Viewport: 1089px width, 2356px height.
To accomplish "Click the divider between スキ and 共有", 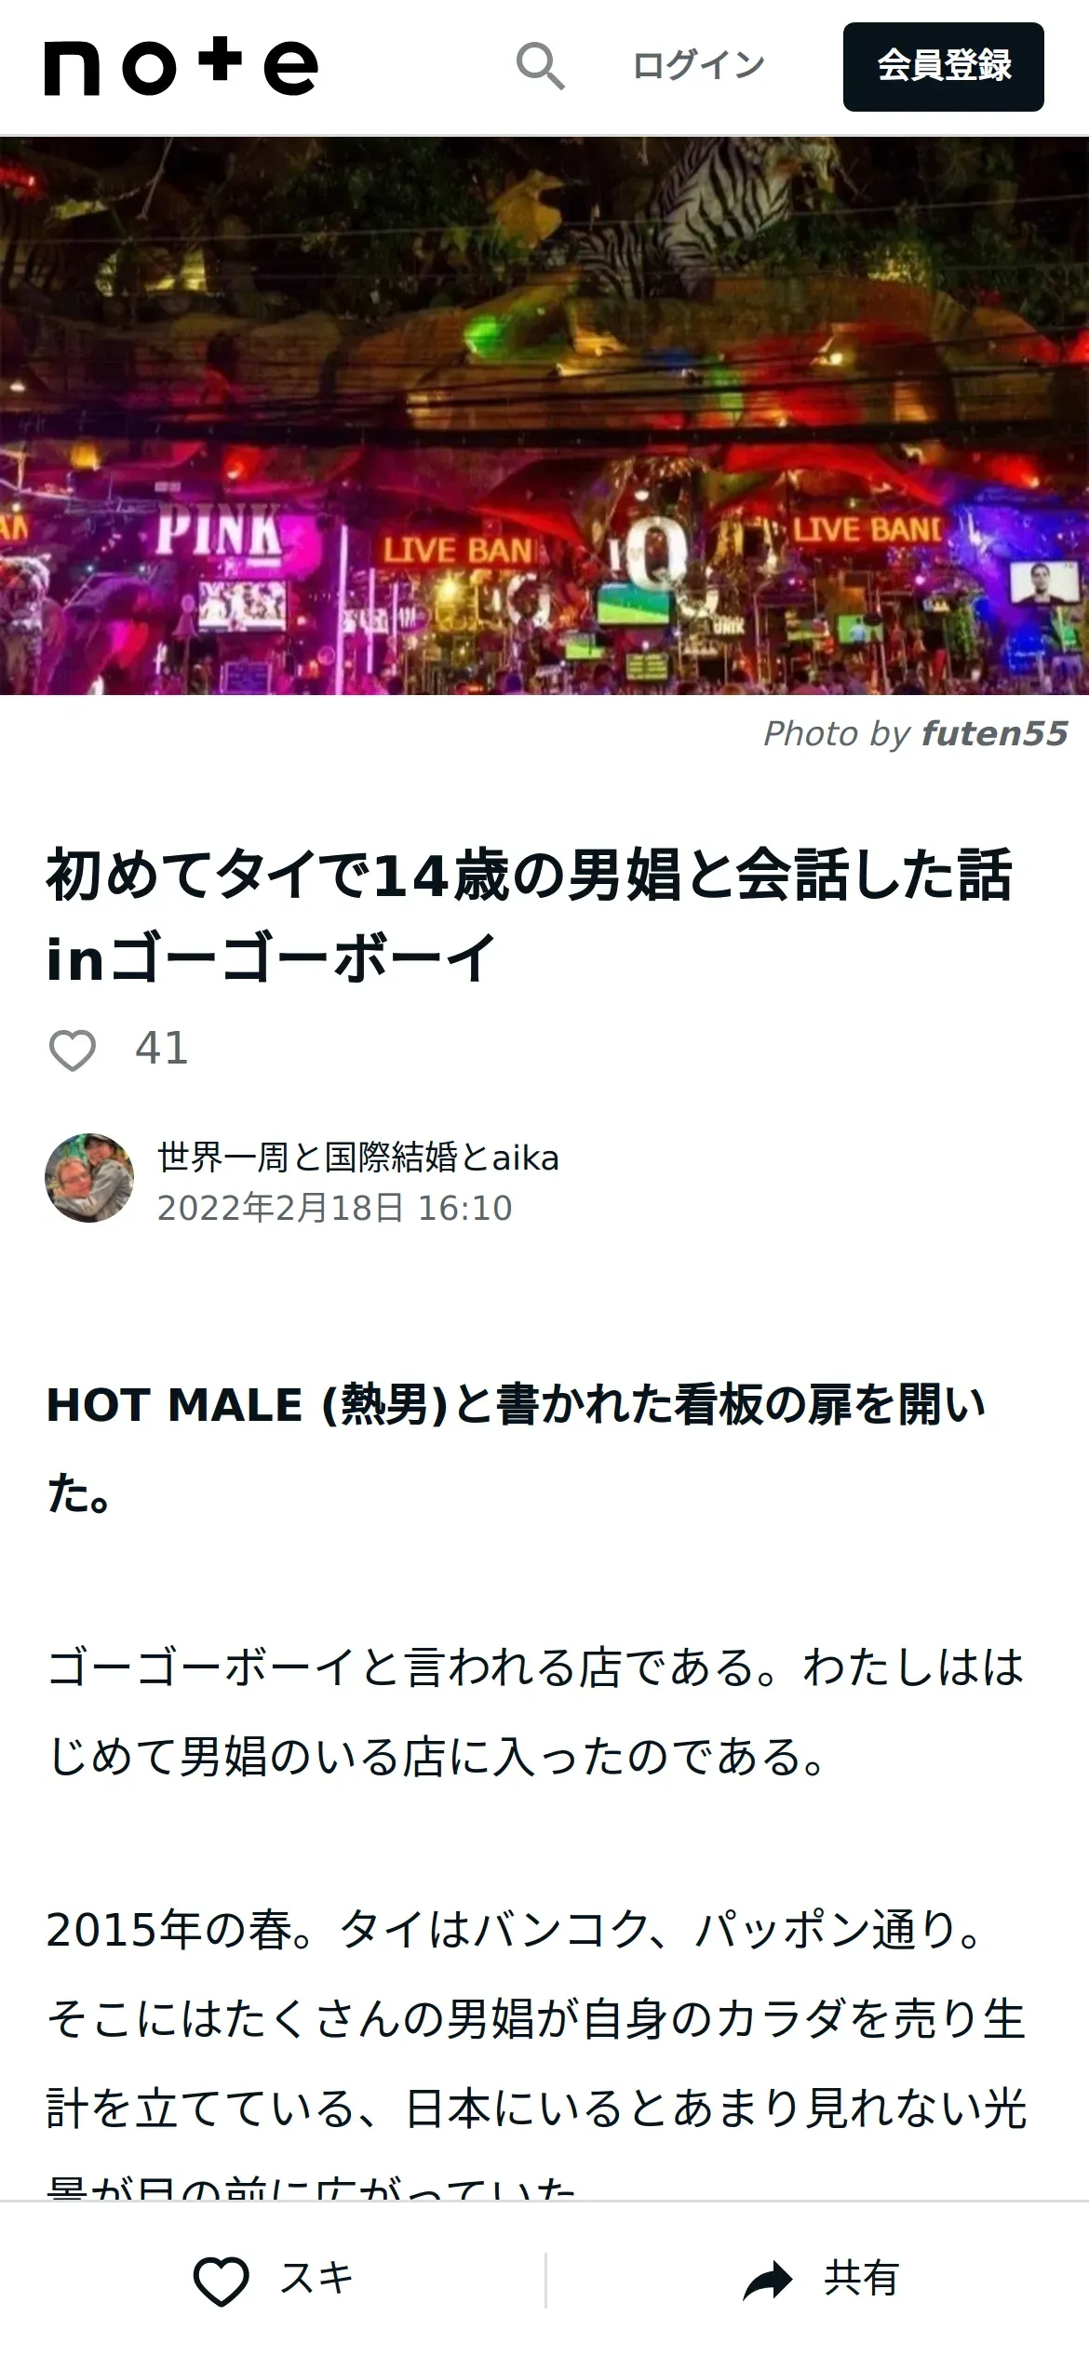I will (x=545, y=2280).
